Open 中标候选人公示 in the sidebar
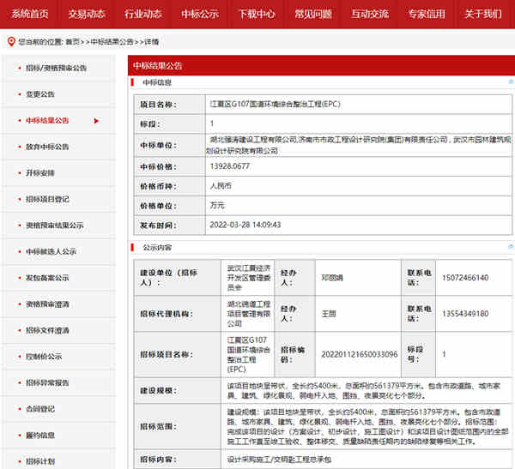Viewport: 515px width, 469px height. [x=51, y=252]
